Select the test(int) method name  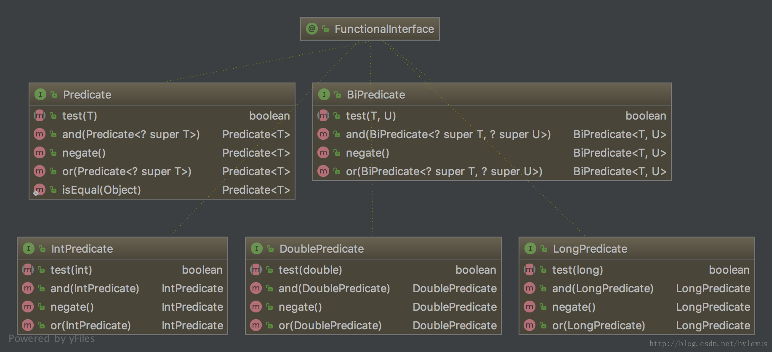point(71,270)
